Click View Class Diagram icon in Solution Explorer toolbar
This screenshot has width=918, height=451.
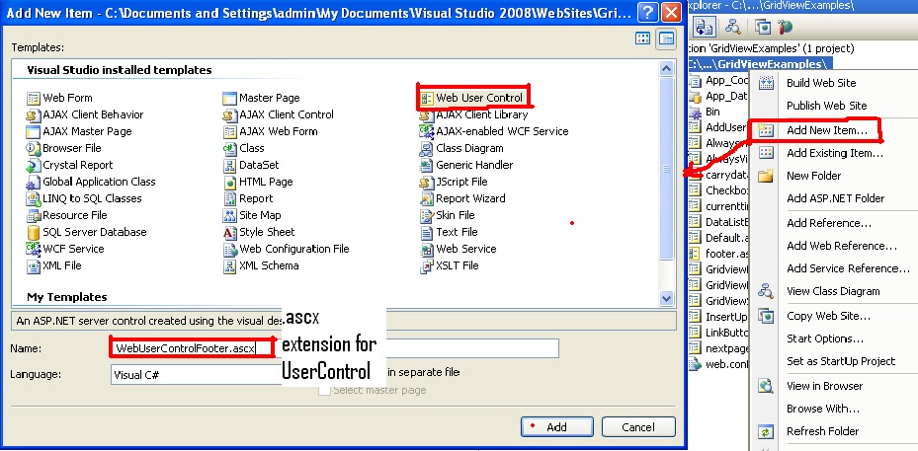732,27
